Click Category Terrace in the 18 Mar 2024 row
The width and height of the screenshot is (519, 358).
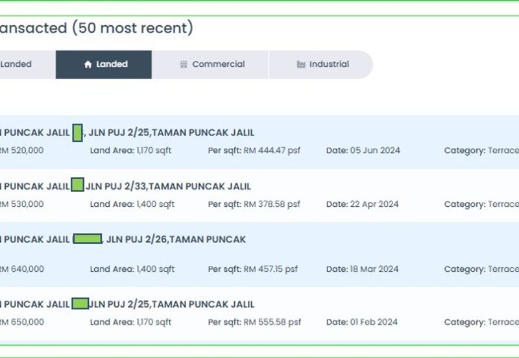pos(481,269)
